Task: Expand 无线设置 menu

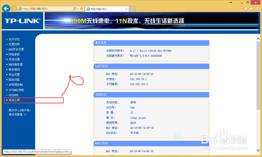Action: (14, 59)
